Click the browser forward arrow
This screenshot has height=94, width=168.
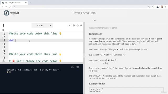click(6, 7)
